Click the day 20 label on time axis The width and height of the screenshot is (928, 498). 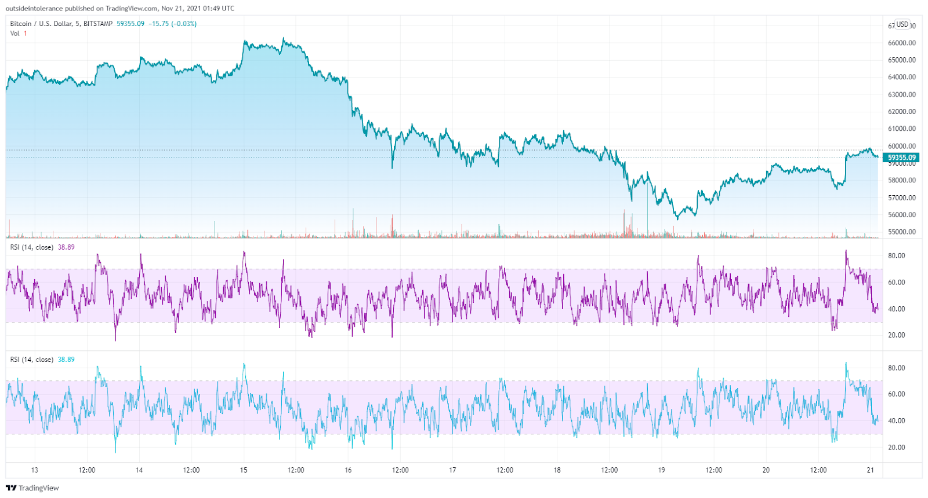pyautogui.click(x=766, y=470)
